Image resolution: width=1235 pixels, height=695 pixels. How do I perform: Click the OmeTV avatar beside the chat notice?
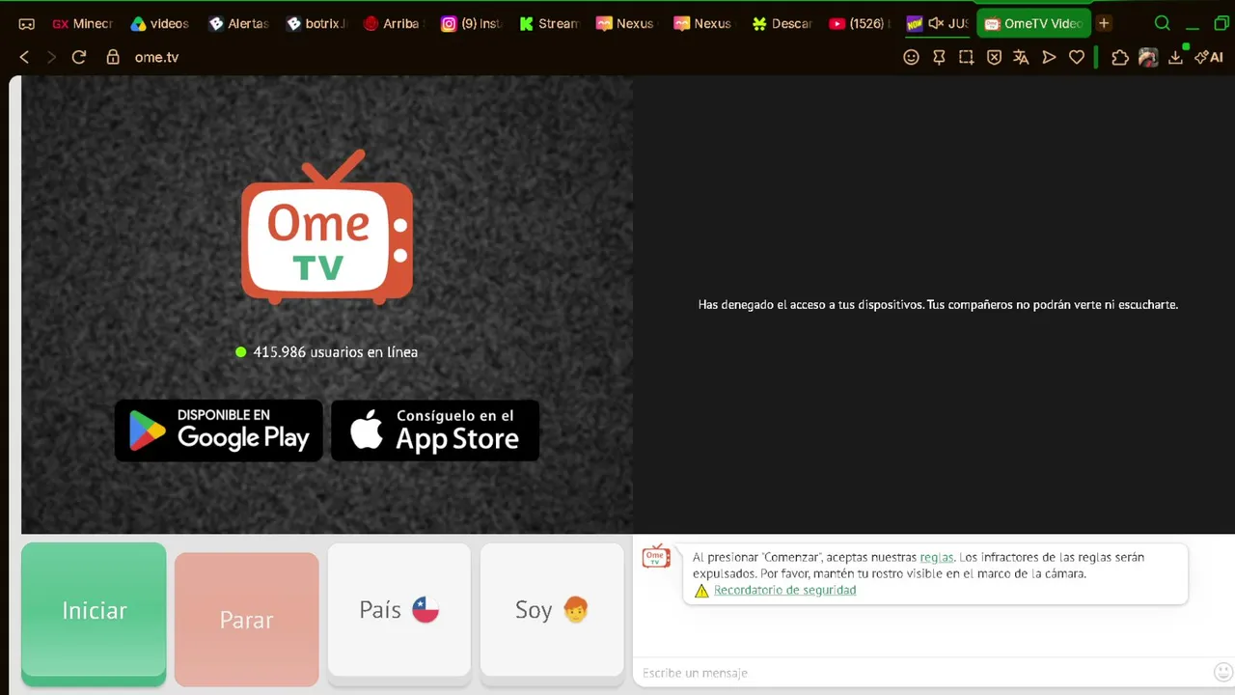pos(656,556)
